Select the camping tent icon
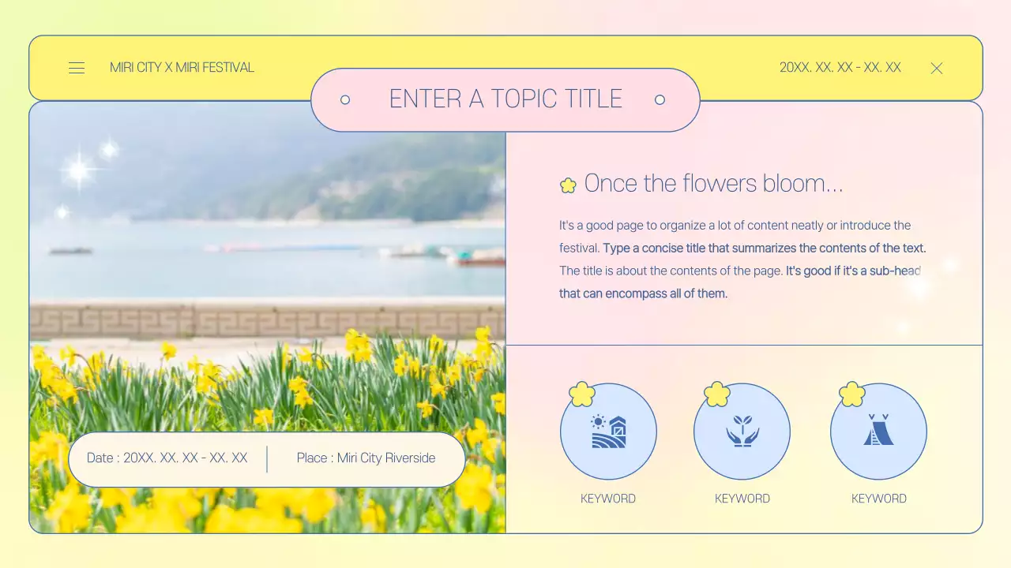 pyautogui.click(x=878, y=432)
